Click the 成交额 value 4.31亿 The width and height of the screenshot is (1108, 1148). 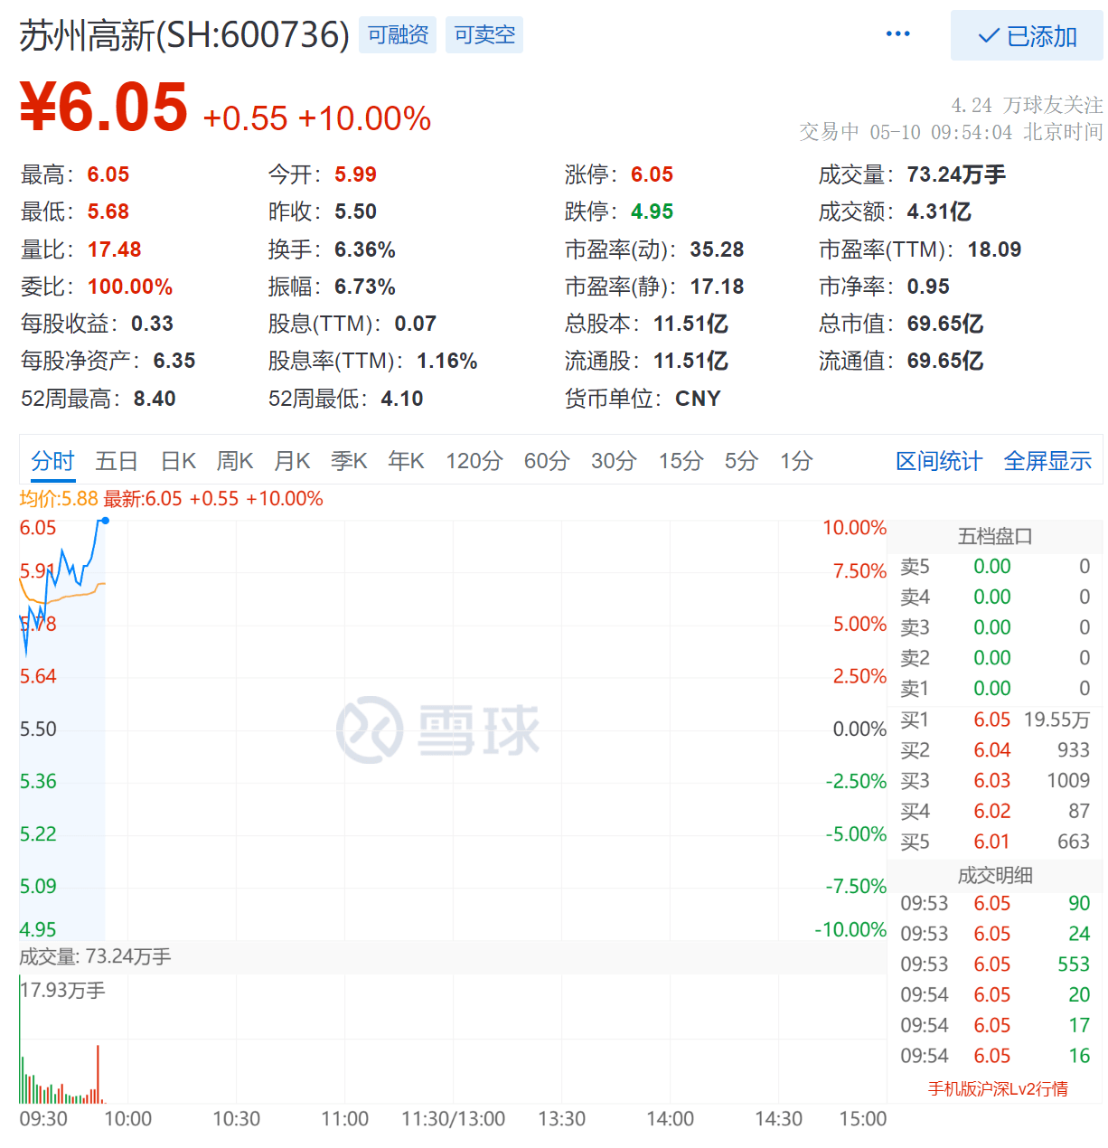tap(939, 212)
